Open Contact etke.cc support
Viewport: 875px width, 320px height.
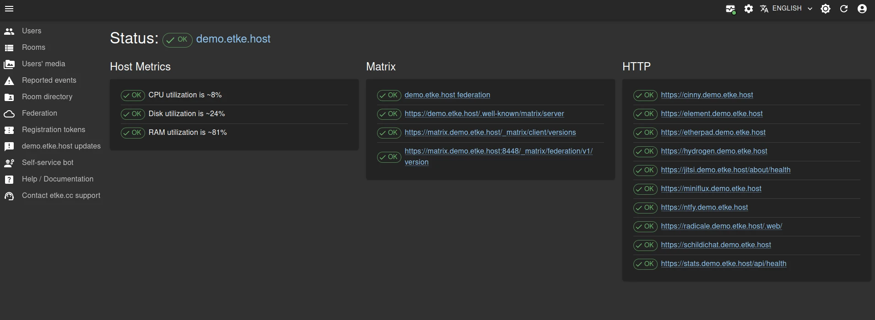61,196
